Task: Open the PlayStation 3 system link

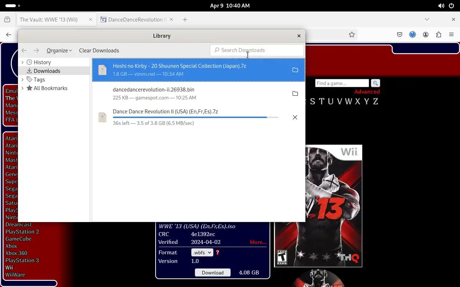Action: pos(22,260)
